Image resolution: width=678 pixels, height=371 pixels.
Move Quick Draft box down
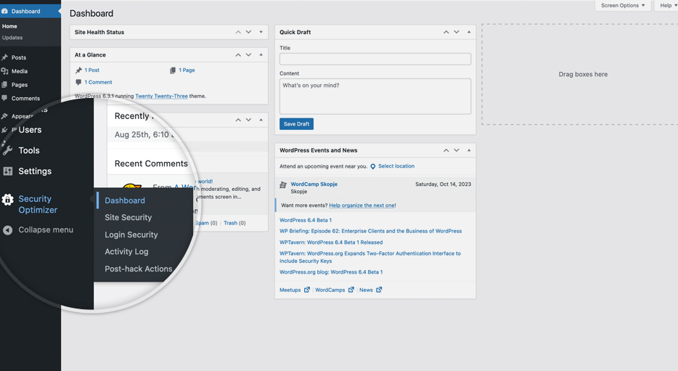click(x=457, y=32)
